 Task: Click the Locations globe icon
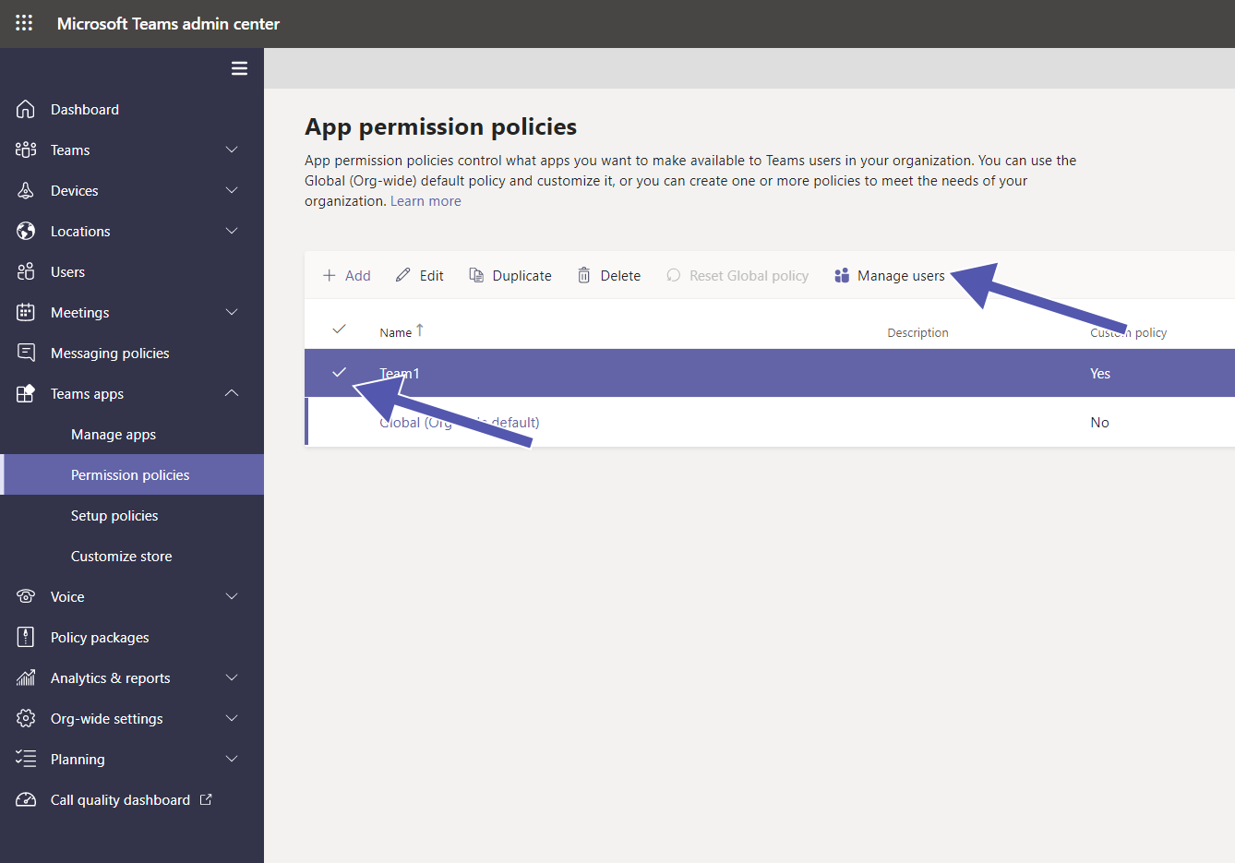click(x=26, y=231)
